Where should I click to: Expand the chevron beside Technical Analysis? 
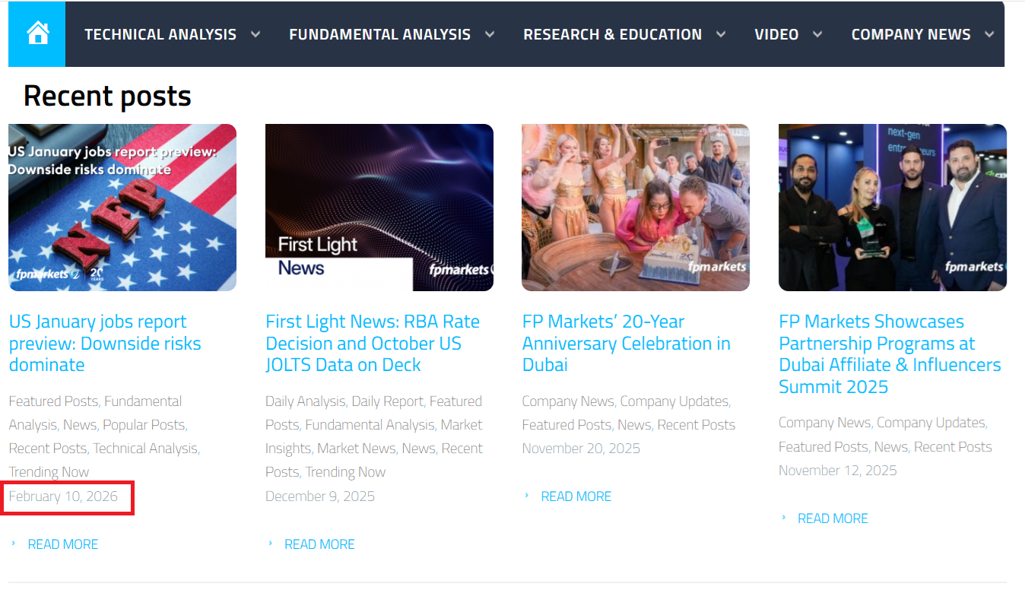[x=255, y=34]
